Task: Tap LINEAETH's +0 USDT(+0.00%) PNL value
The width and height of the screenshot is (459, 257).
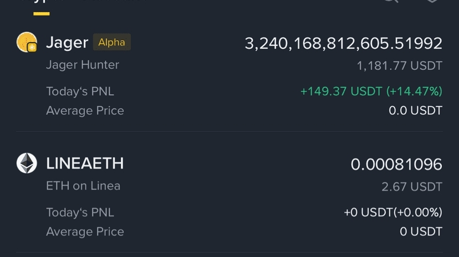Action: pyautogui.click(x=392, y=212)
